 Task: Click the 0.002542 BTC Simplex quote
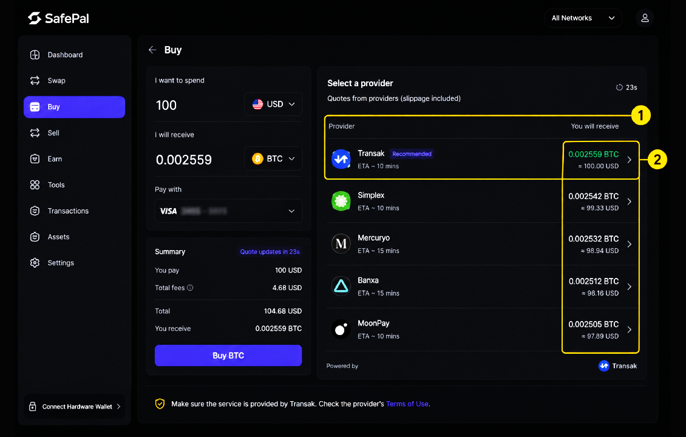coord(593,197)
